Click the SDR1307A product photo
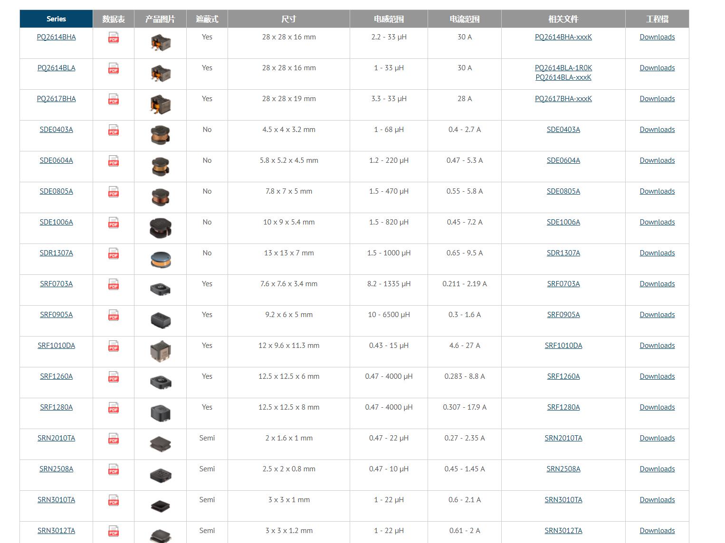The image size is (725, 543). pos(160,259)
